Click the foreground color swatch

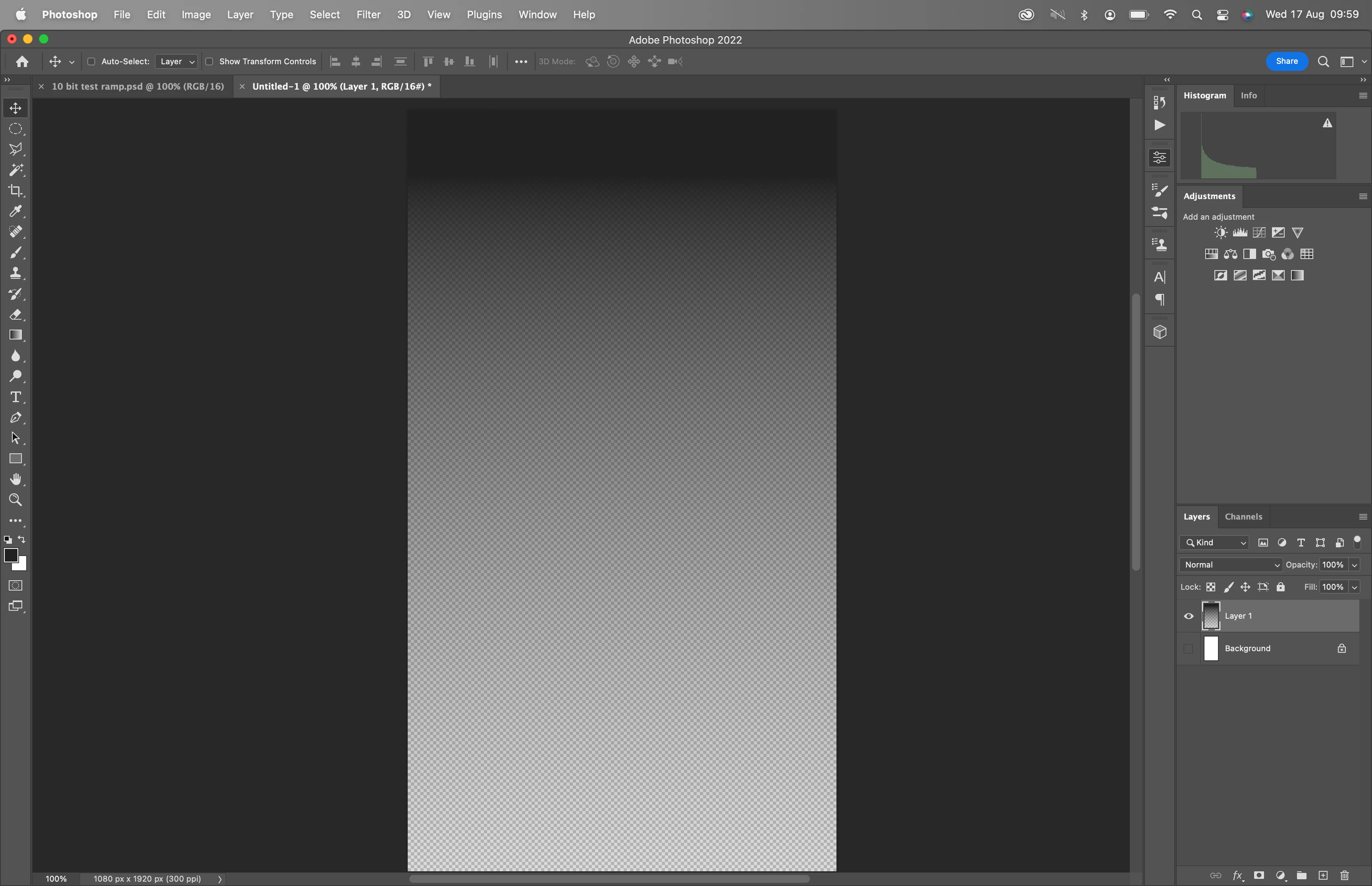[10, 555]
